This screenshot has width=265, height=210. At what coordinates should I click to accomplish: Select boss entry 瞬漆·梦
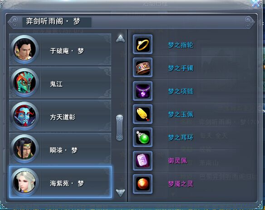[60, 149]
